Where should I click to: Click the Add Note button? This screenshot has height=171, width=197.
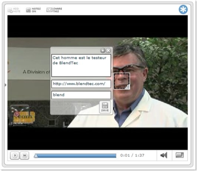coord(14,10)
